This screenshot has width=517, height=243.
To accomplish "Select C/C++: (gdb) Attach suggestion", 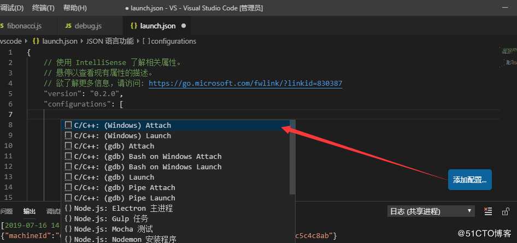I will pos(175,146).
